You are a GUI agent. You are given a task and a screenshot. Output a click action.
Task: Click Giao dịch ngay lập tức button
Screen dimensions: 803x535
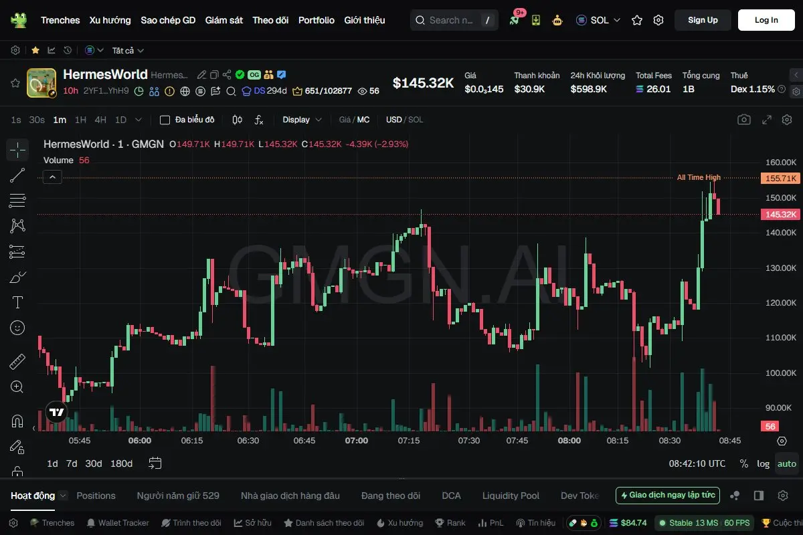pyautogui.click(x=668, y=496)
